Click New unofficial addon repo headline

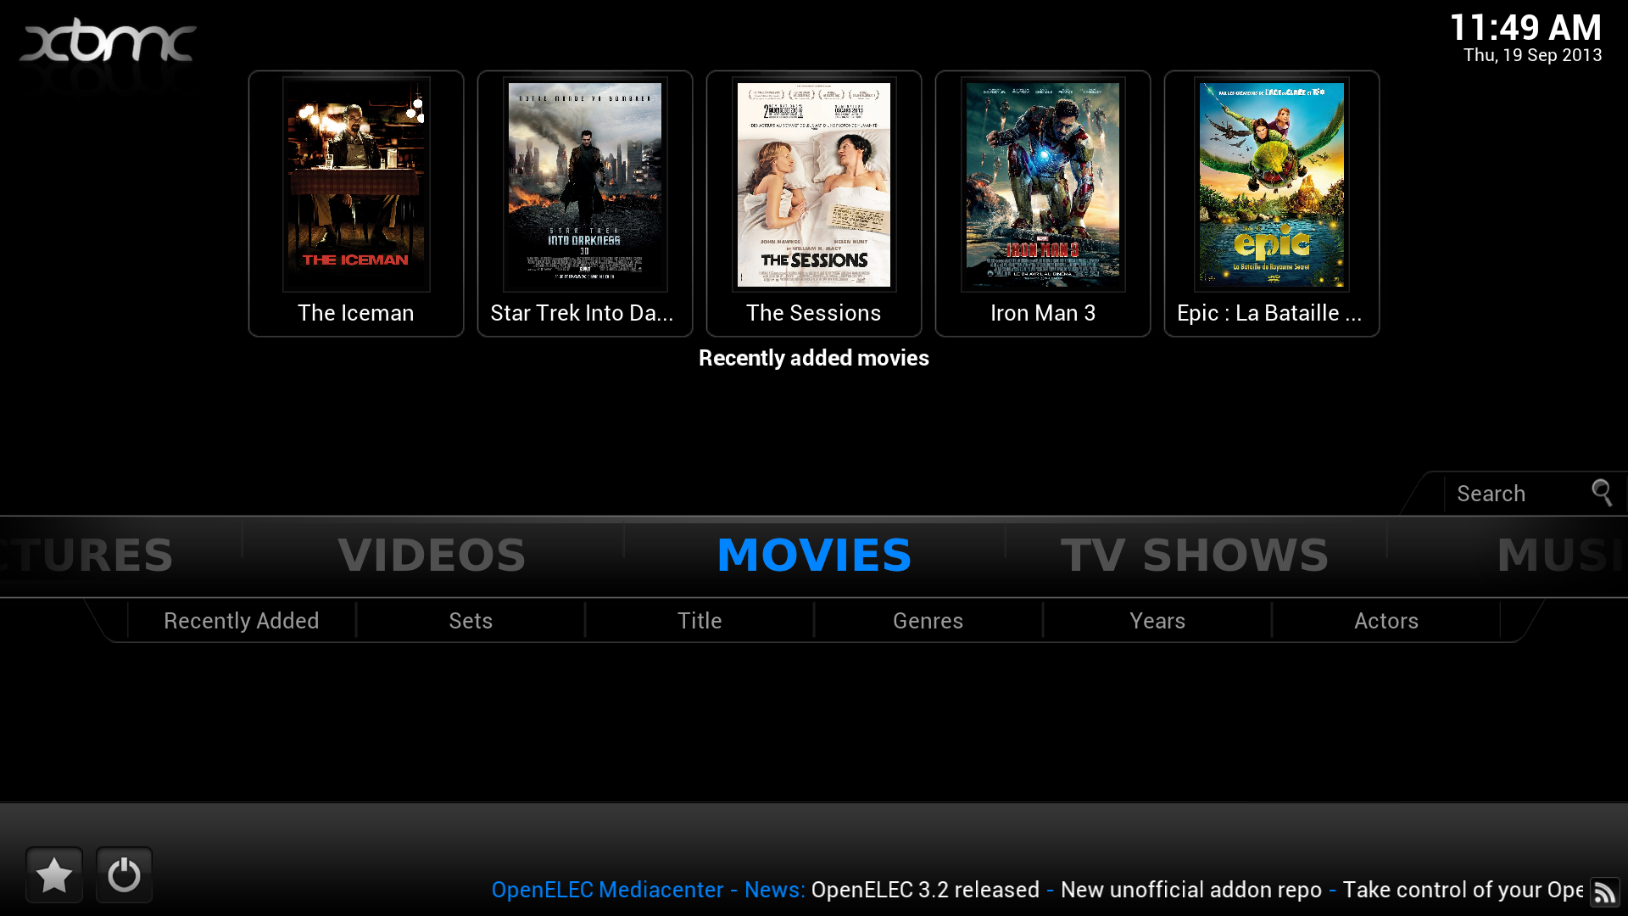[1191, 890]
